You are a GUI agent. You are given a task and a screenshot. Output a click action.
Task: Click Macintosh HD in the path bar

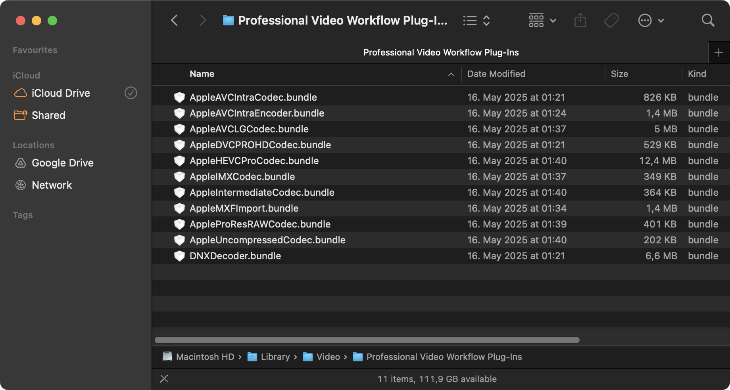[x=198, y=357]
